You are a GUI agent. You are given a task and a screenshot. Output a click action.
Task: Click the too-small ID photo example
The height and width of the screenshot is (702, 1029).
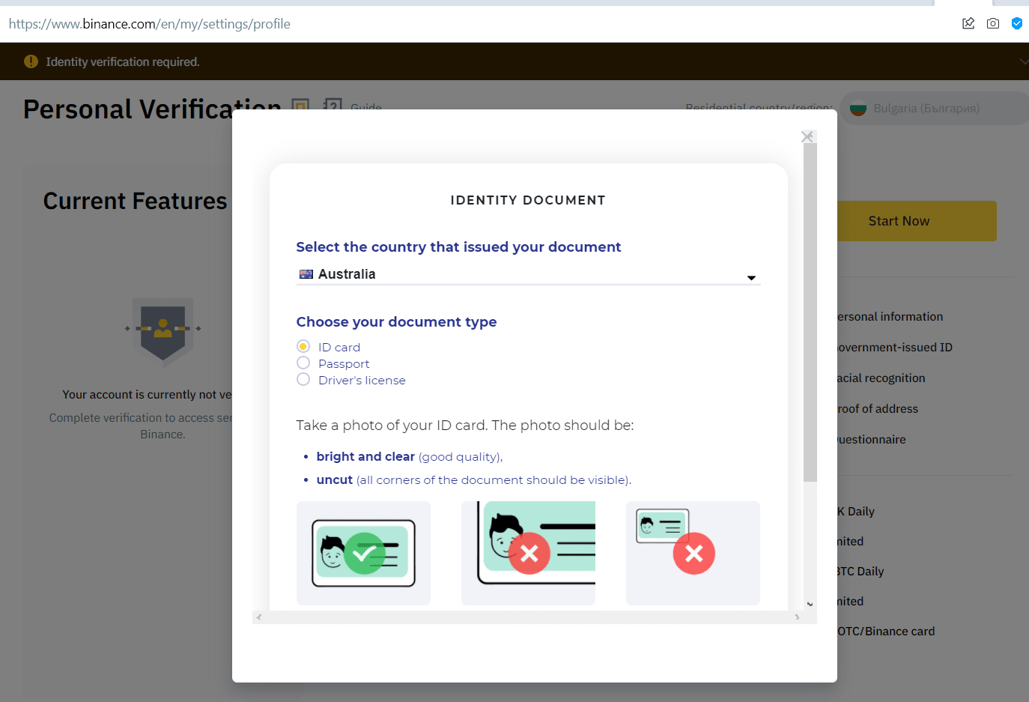pyautogui.click(x=693, y=553)
